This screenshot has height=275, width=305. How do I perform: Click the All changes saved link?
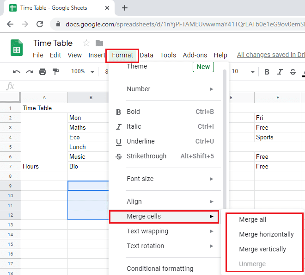tap(271, 55)
